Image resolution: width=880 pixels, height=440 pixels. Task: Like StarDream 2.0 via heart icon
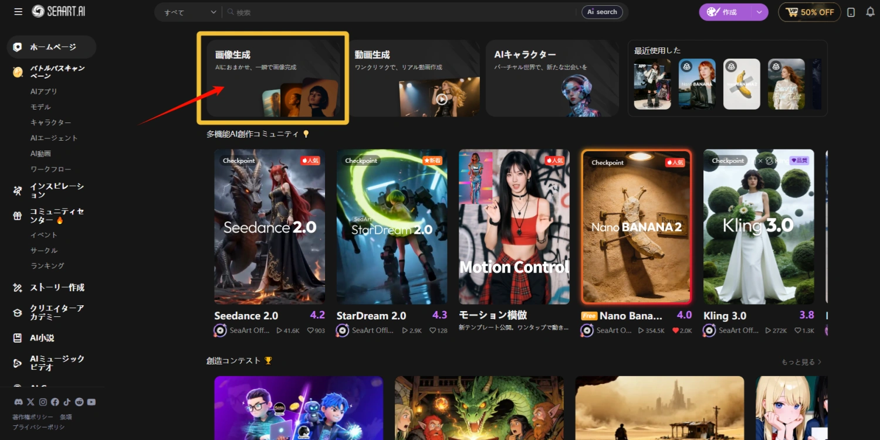coord(433,330)
